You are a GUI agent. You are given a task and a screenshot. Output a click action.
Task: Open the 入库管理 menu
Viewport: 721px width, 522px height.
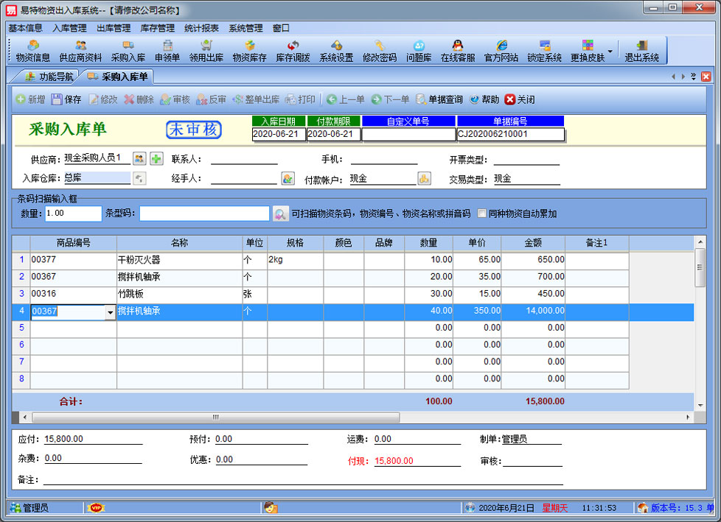tap(69, 28)
